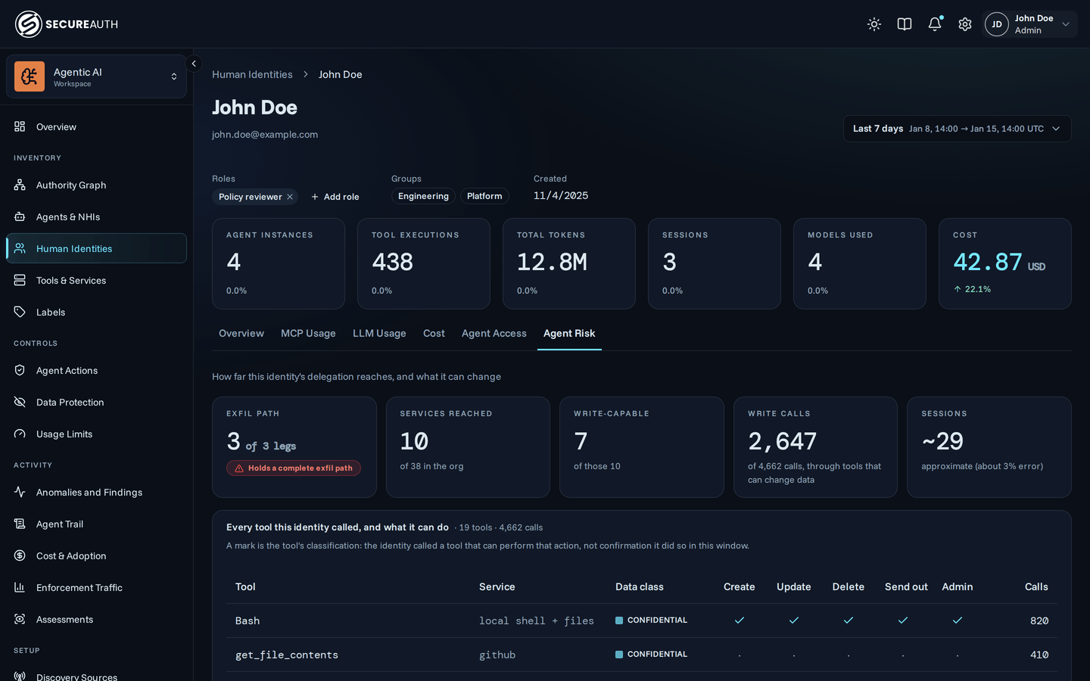Viewport: 1090px width, 681px height.
Task: Toggle light theme with the sun icon
Action: click(874, 24)
